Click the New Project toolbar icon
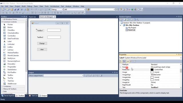 3,9
